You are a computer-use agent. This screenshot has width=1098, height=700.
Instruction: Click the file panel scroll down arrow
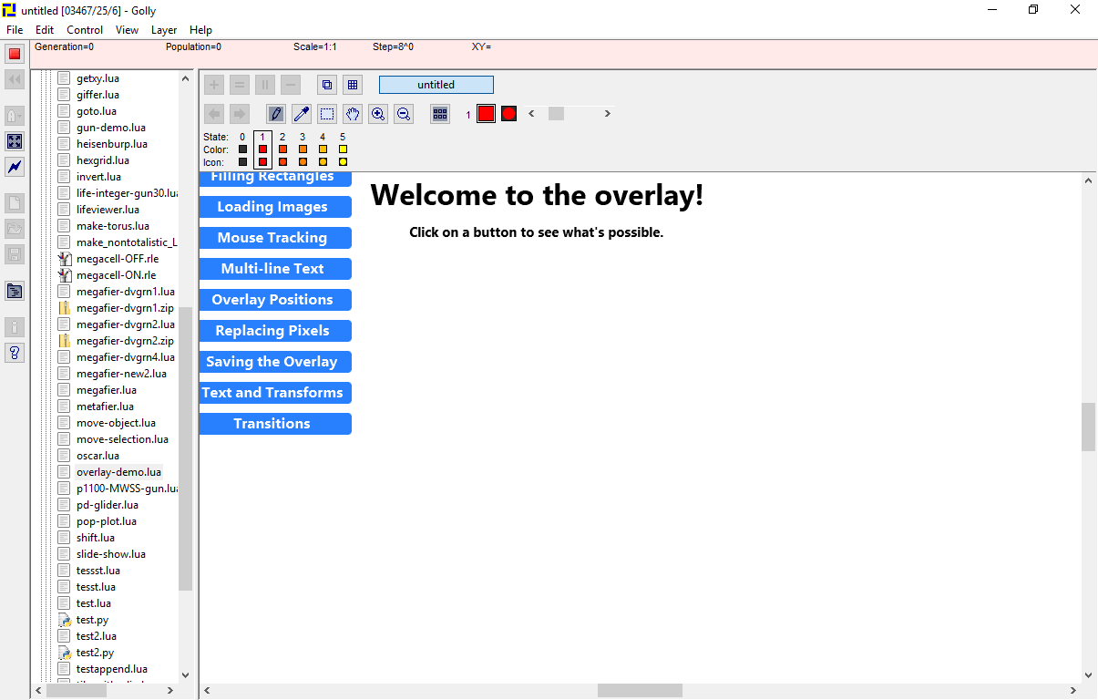coord(186,675)
